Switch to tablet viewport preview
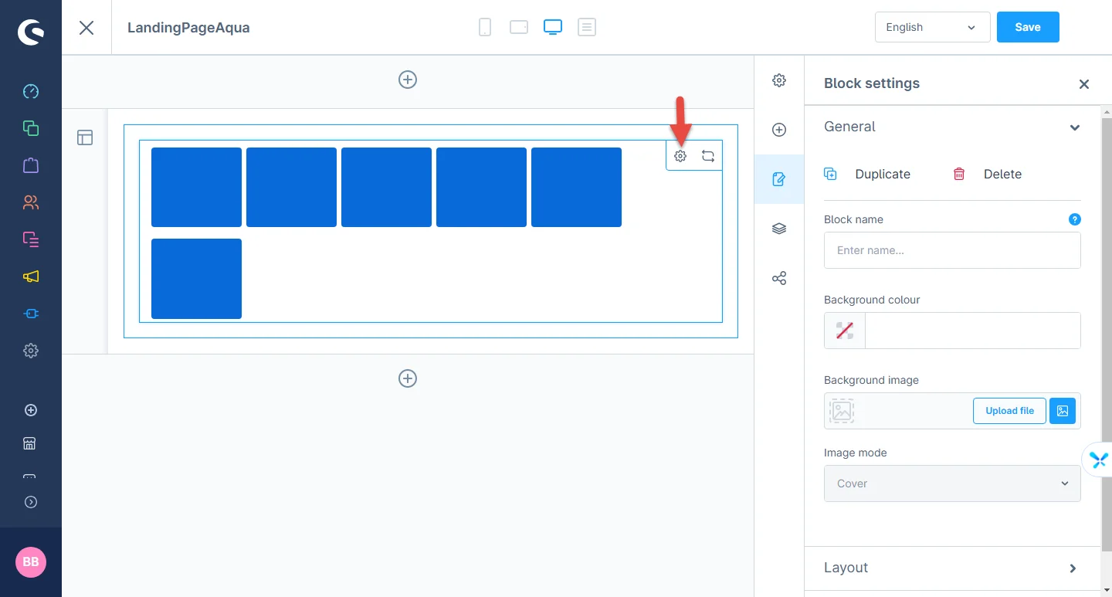Viewport: 1112px width, 597px height. (519, 28)
